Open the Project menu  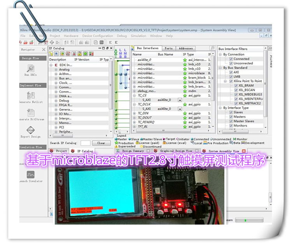55,36
